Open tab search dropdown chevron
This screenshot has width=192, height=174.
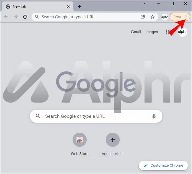click(x=145, y=4)
